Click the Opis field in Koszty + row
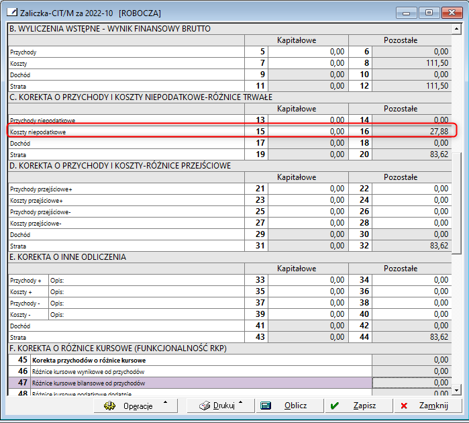Screen dimensions: 469x423 (x=146, y=291)
